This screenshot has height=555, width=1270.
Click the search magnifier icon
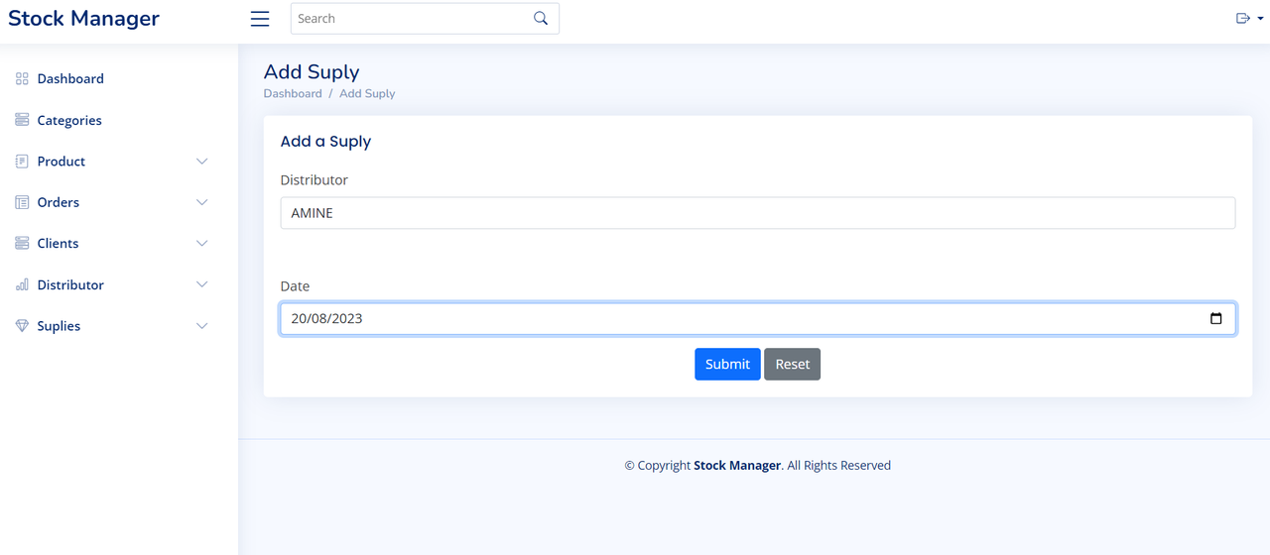[x=541, y=19]
